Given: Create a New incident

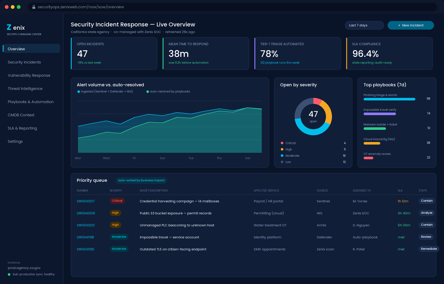Looking at the screenshot, I should click(411, 25).
